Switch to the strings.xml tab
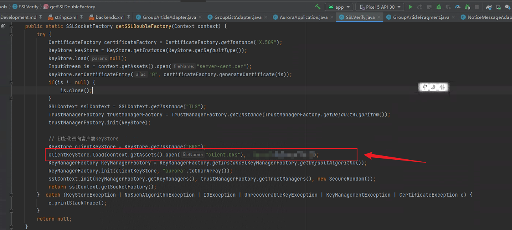This screenshot has width=512, height=230. point(66,17)
